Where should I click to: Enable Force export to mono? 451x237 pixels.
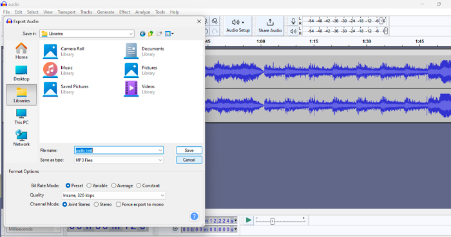[119, 205]
